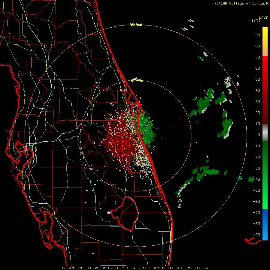Click the -20 scale label
Image resolution: width=270 pixels, height=270 pixels.
(x=256, y=157)
